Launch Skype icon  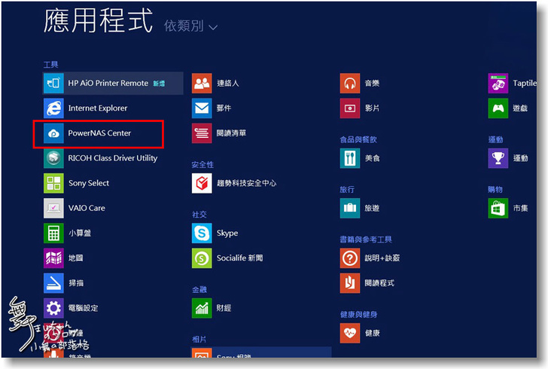pos(202,233)
